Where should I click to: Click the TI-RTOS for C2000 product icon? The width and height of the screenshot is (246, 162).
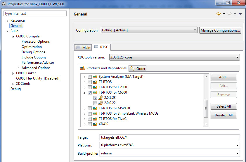click(95, 87)
